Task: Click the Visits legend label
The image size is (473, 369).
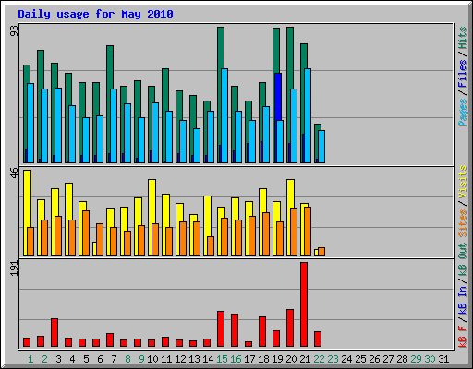Action: click(463, 182)
